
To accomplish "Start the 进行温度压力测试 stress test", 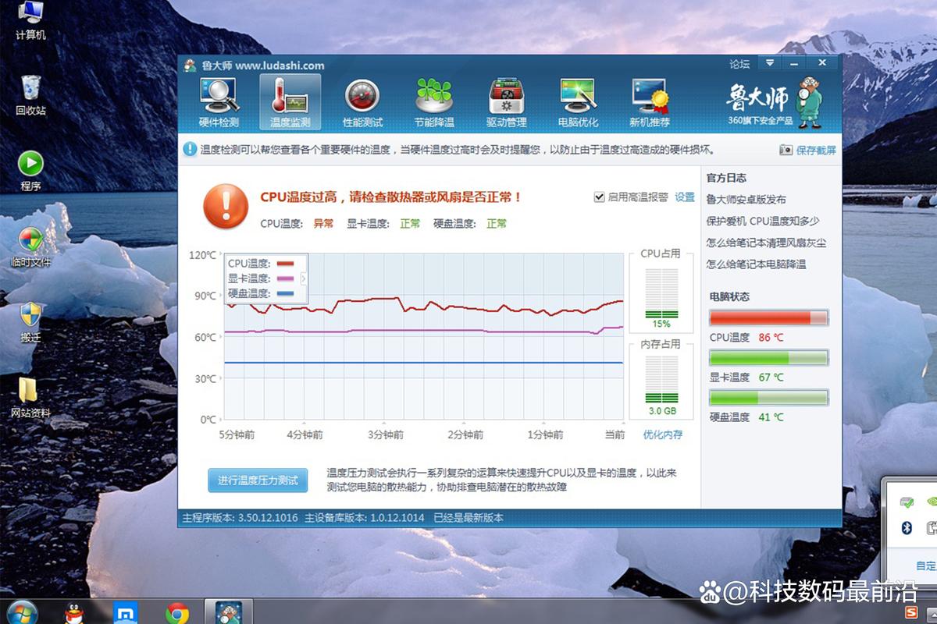I will click(258, 480).
